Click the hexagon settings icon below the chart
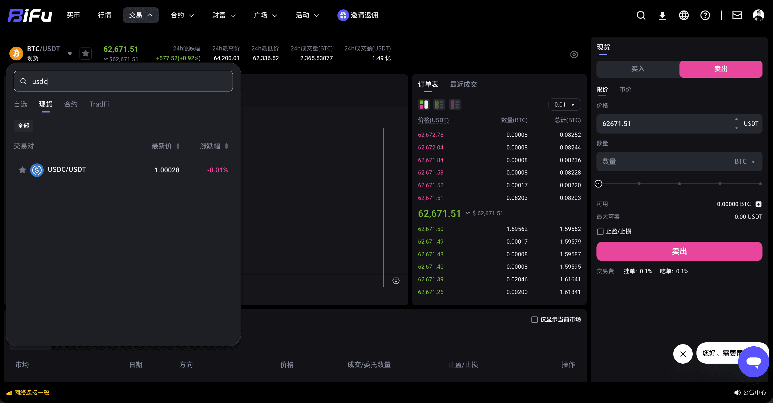 [396, 281]
